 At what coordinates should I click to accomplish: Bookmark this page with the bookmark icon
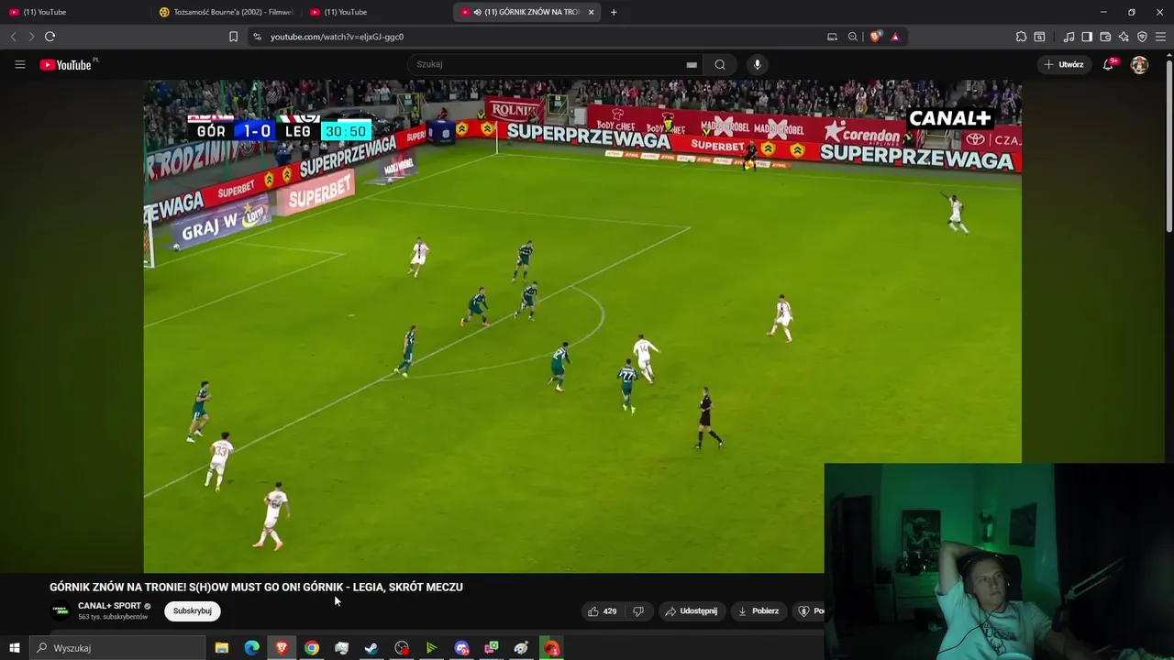tap(233, 37)
